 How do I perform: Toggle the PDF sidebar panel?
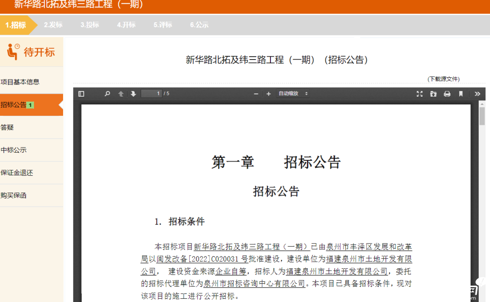[81, 94]
